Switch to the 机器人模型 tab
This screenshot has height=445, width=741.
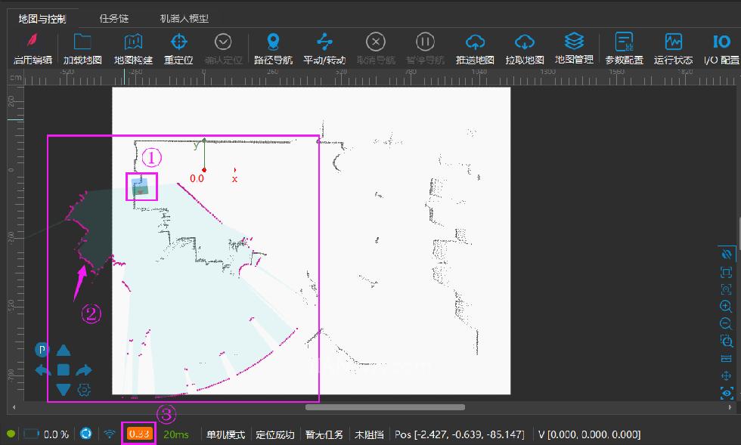coord(184,18)
